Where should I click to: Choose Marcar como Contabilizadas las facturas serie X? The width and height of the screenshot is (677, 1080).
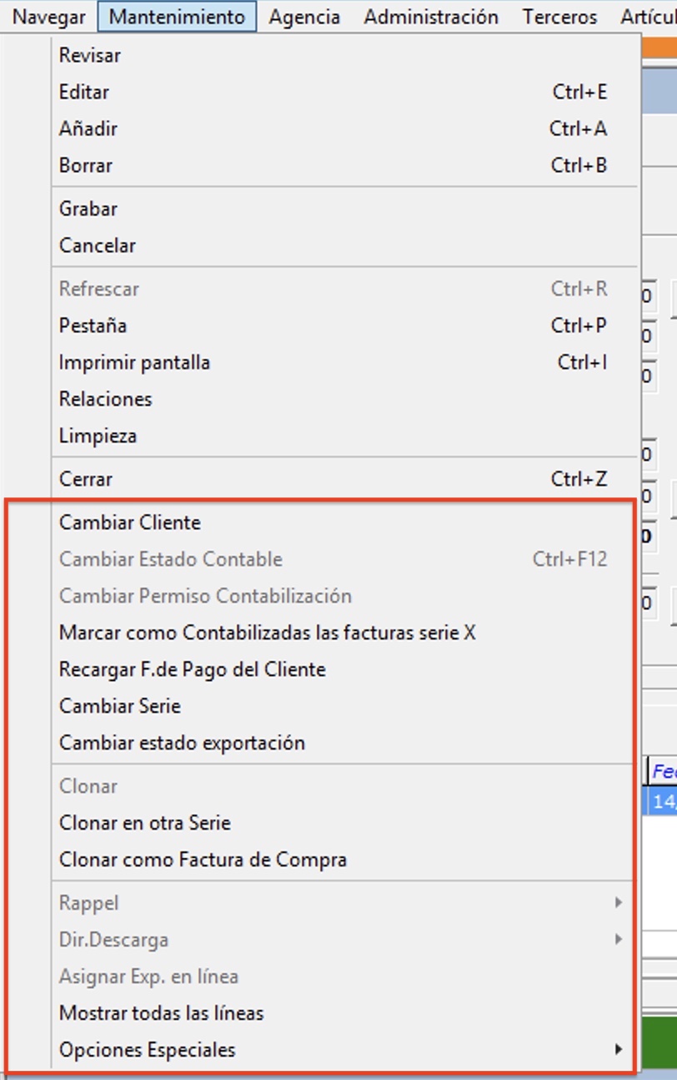[x=267, y=633]
